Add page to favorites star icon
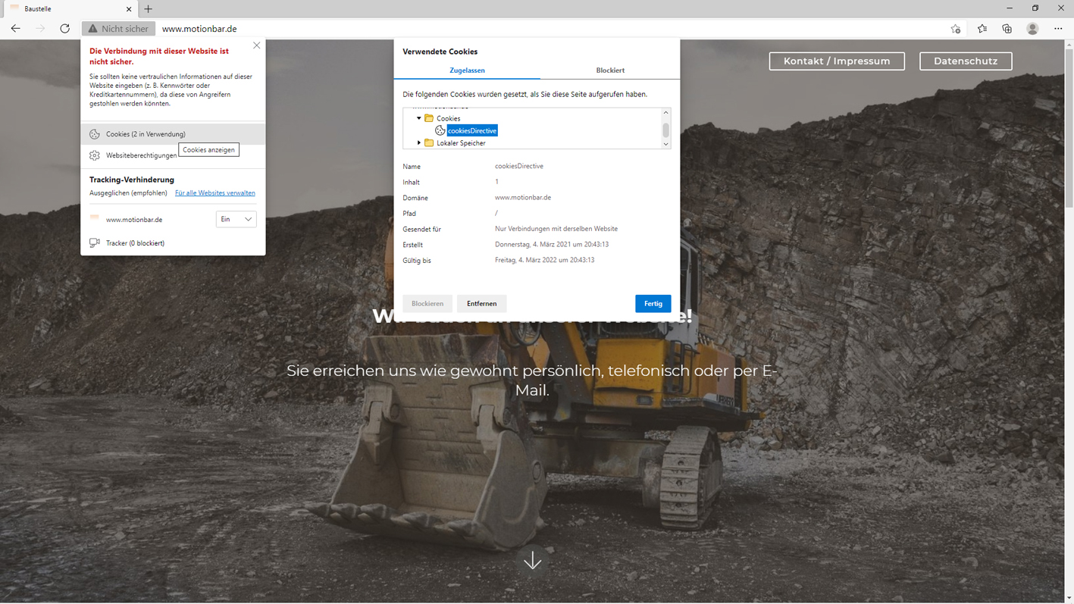Viewport: 1074px width, 604px height. point(956,29)
